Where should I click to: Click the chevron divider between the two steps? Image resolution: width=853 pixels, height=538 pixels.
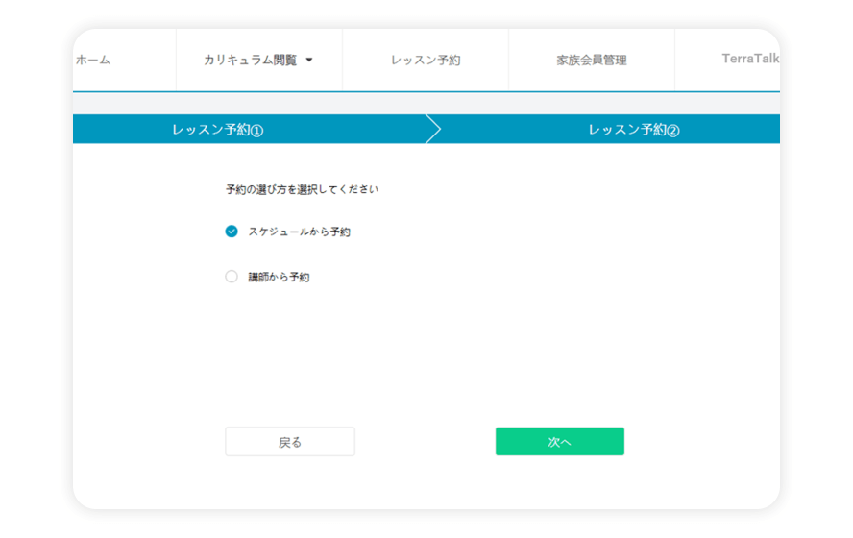coord(433,130)
